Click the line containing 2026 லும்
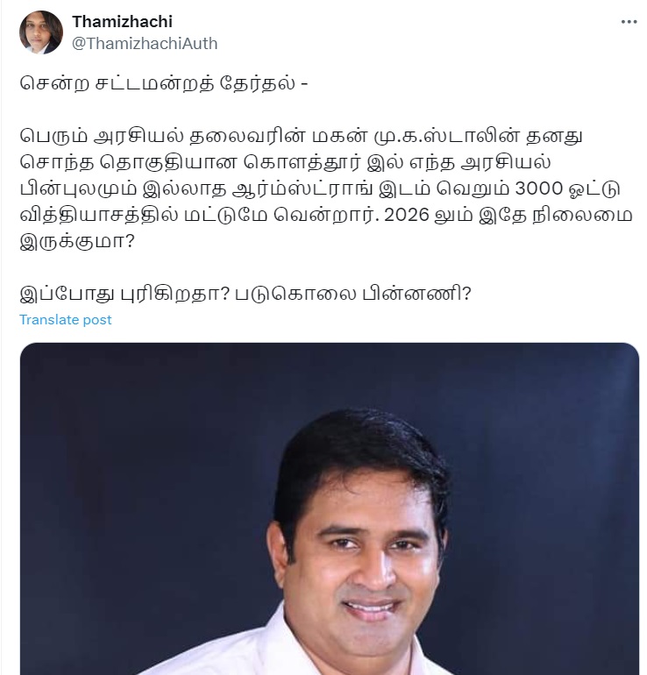Viewport: 647px width, 675px height. coord(326,215)
